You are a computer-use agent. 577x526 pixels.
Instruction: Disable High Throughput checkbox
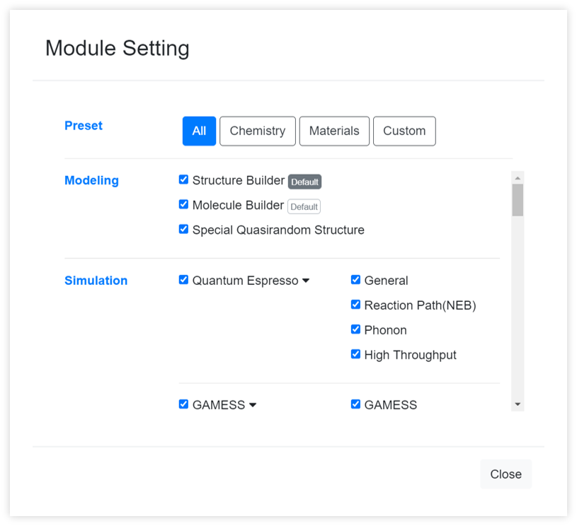point(355,354)
